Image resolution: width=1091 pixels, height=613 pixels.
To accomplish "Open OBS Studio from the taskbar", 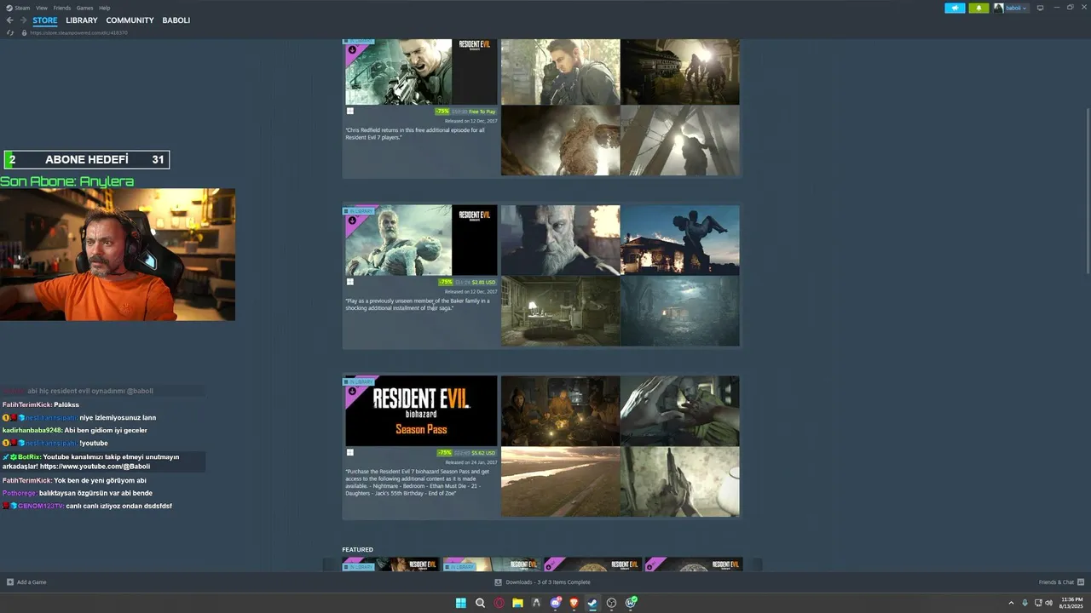I will [611, 603].
